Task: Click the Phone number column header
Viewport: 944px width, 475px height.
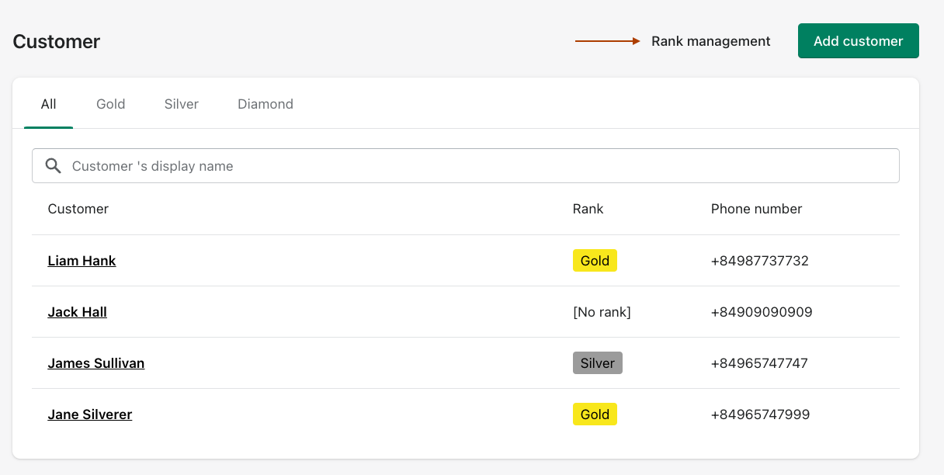Action: click(756, 209)
